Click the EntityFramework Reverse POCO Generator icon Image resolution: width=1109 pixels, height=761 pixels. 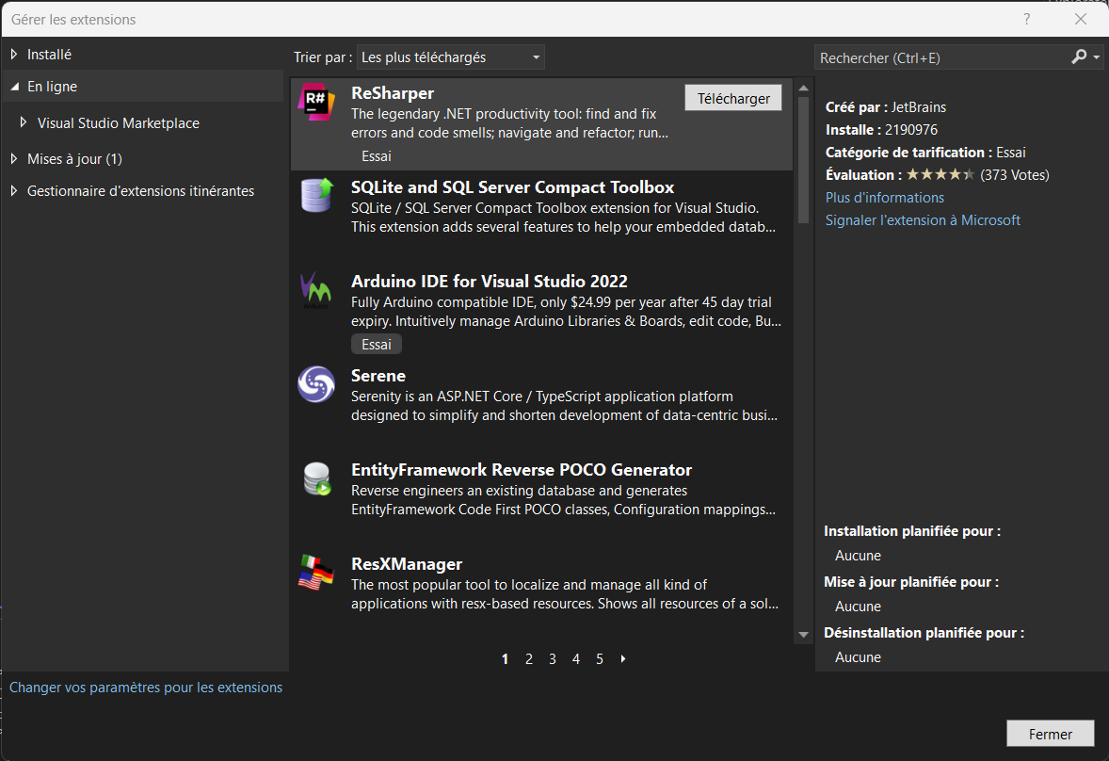(317, 478)
